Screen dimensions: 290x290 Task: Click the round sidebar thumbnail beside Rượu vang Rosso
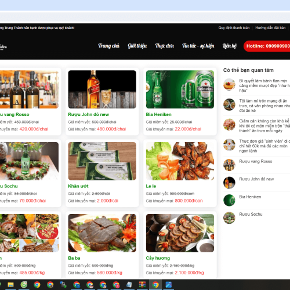[x=229, y=165]
